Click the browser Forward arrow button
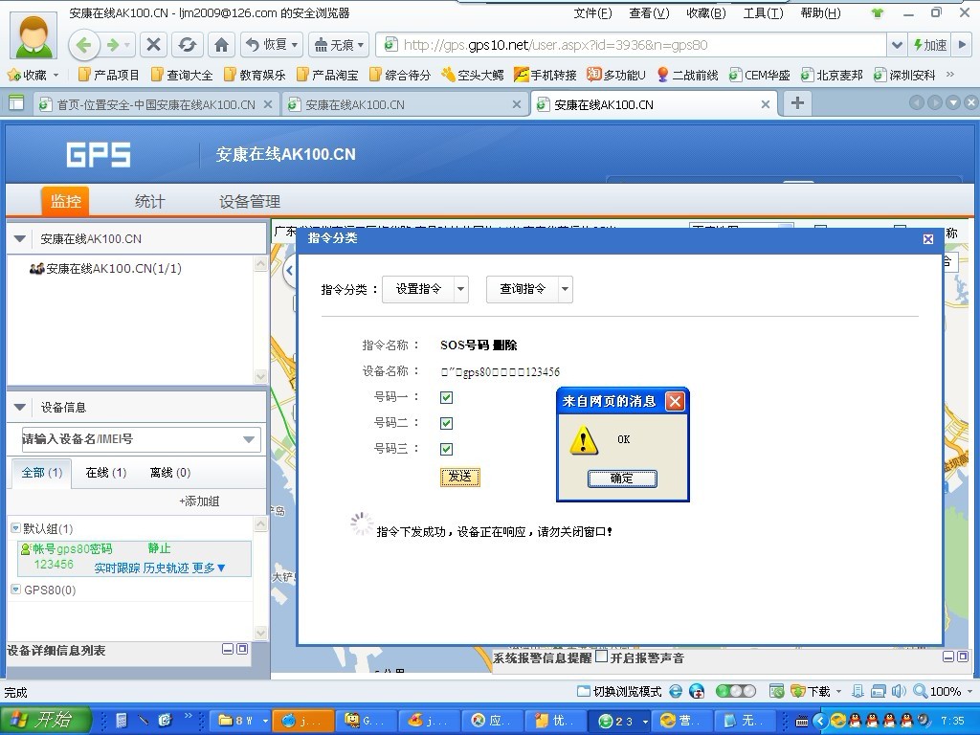 point(114,45)
